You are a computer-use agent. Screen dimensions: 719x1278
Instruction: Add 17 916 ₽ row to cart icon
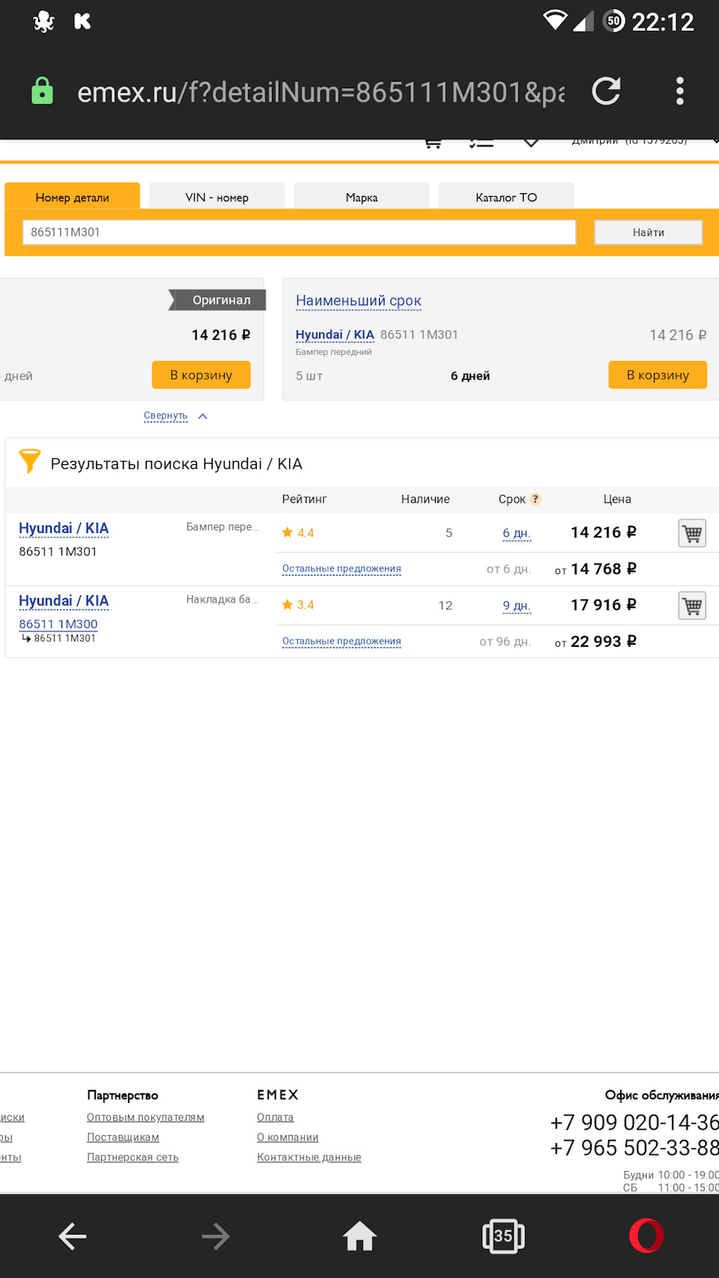point(692,606)
